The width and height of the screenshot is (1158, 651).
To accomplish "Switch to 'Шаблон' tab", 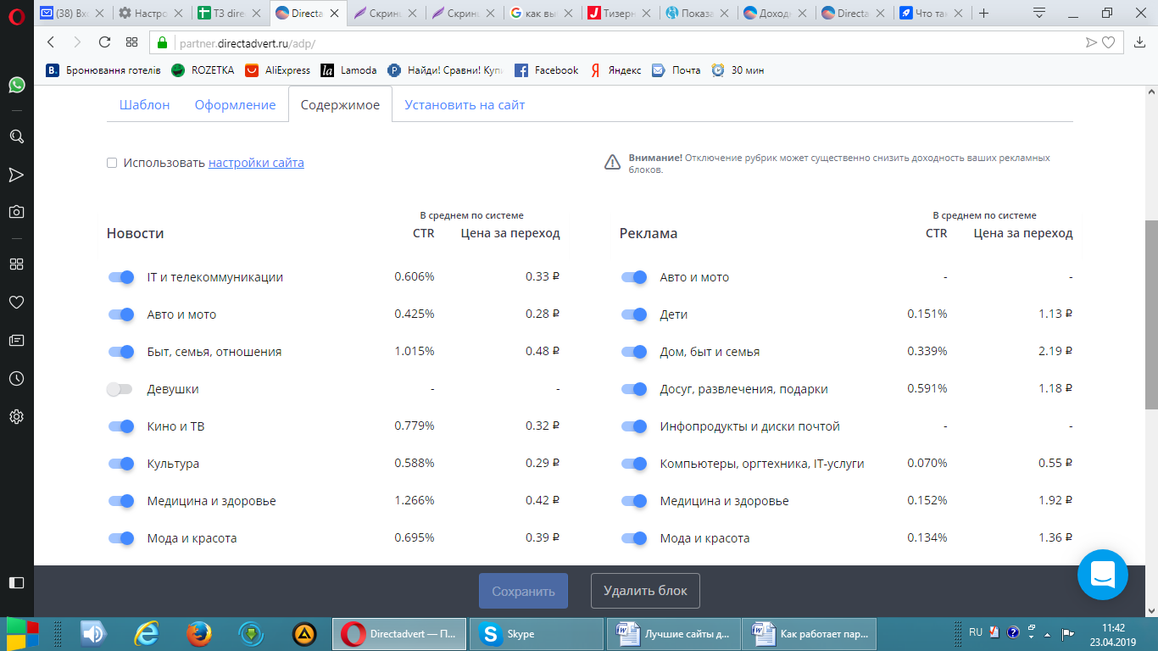I will pos(145,105).
